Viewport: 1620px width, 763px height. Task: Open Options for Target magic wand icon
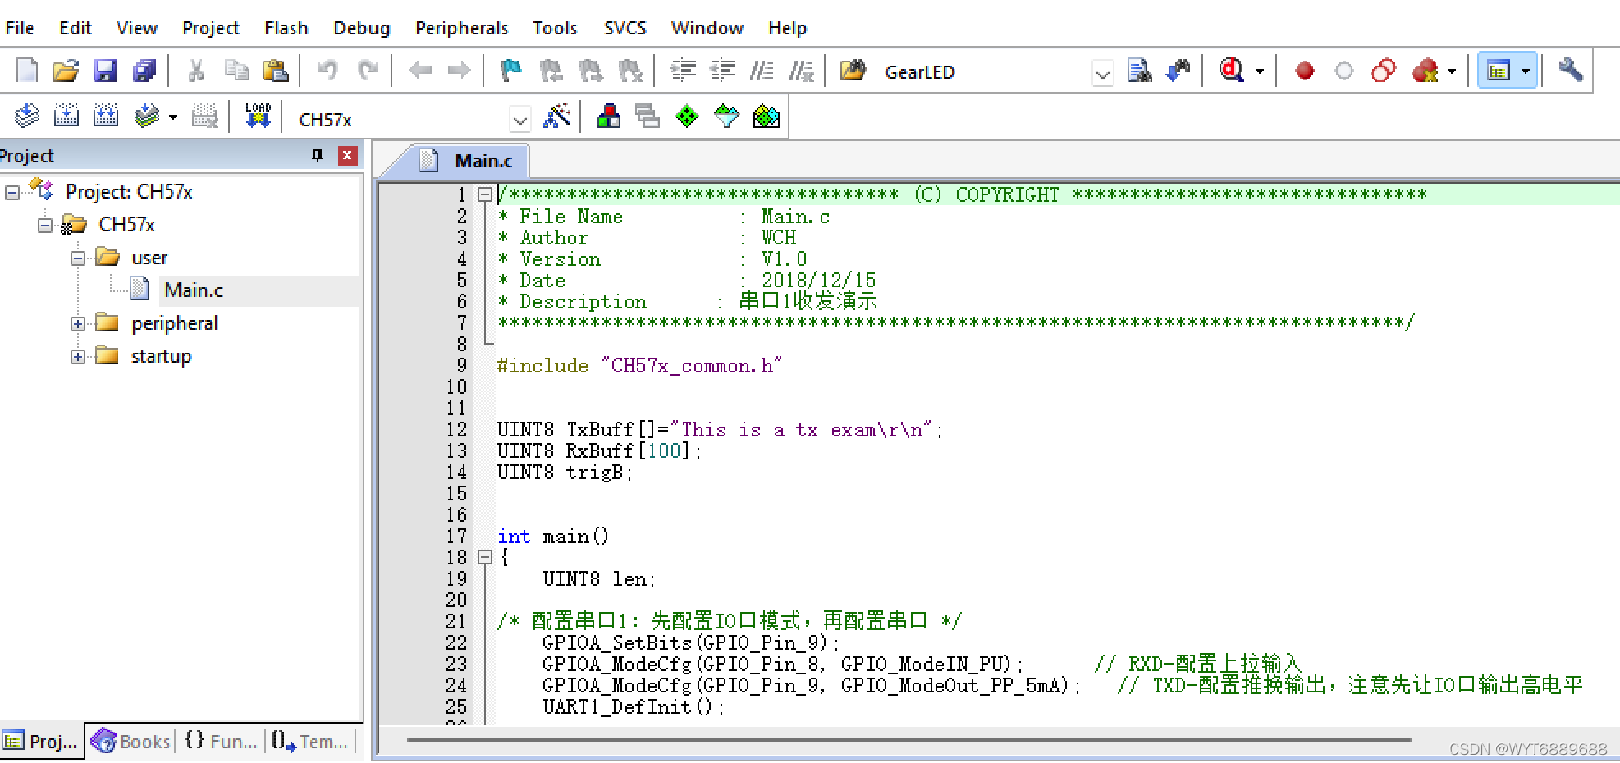(556, 117)
